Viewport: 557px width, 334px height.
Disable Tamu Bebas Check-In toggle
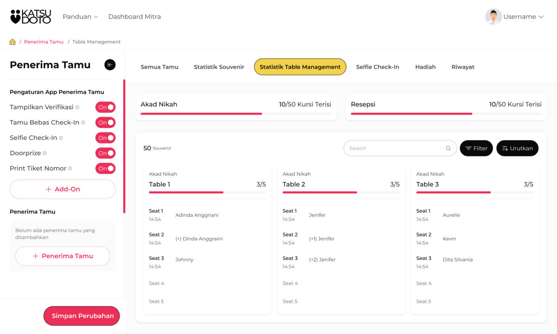click(x=105, y=122)
